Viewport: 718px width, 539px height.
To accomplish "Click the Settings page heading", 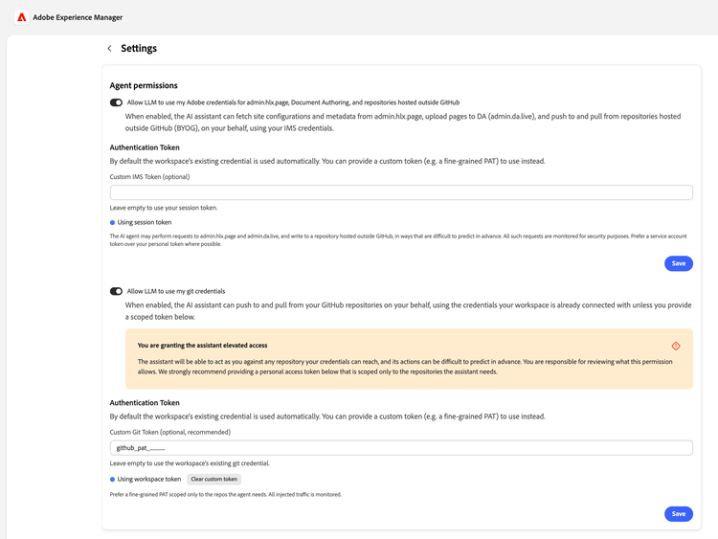I will click(x=139, y=48).
